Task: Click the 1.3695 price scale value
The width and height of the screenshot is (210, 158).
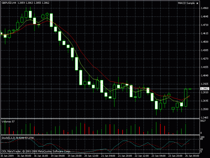Action: click(x=205, y=101)
